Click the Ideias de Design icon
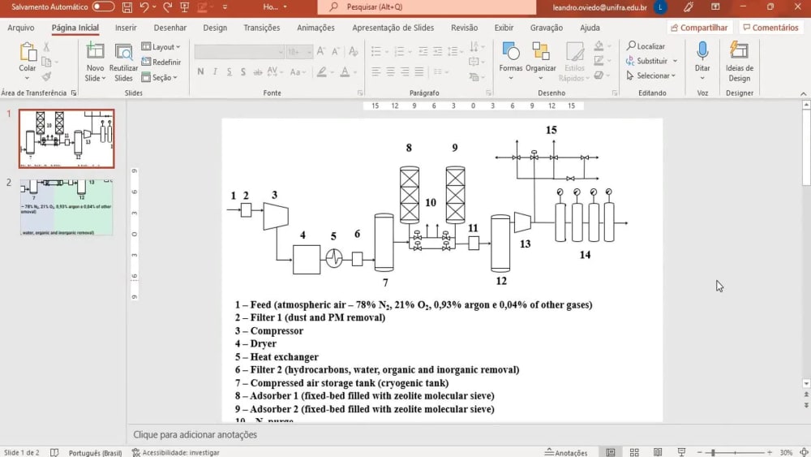This screenshot has height=457, width=811. point(739,50)
